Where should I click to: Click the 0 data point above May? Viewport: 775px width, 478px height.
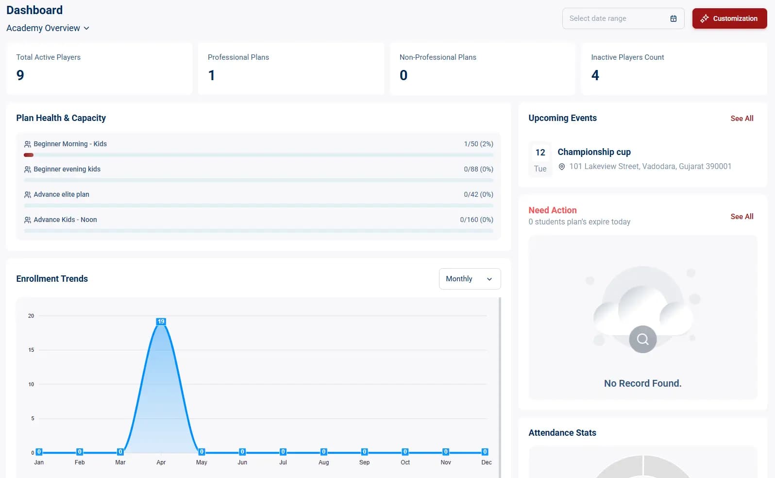[202, 452]
